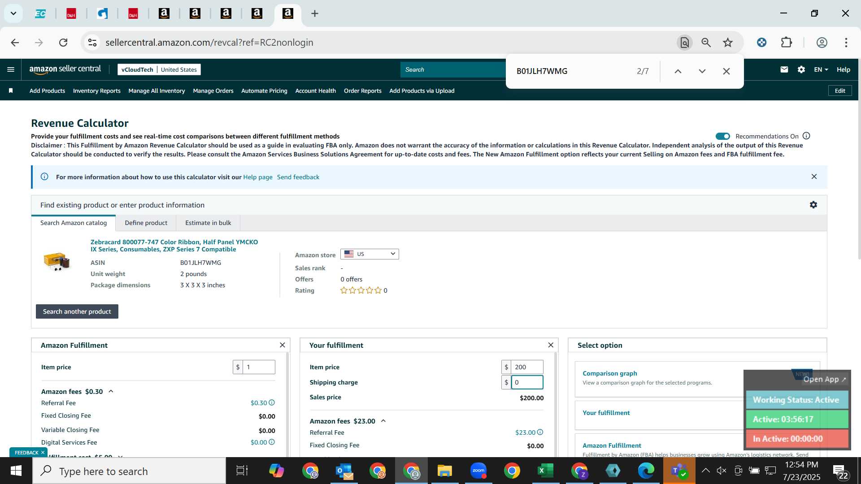Open Account Health menu item
Image resolution: width=861 pixels, height=484 pixels.
315,91
